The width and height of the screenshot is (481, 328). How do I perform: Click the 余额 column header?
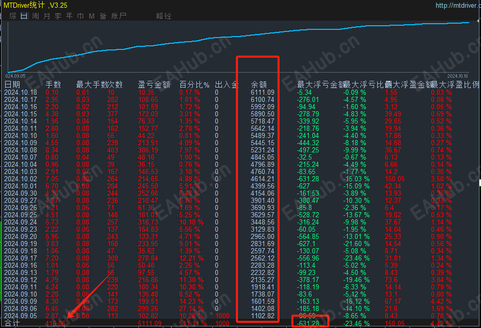[258, 84]
